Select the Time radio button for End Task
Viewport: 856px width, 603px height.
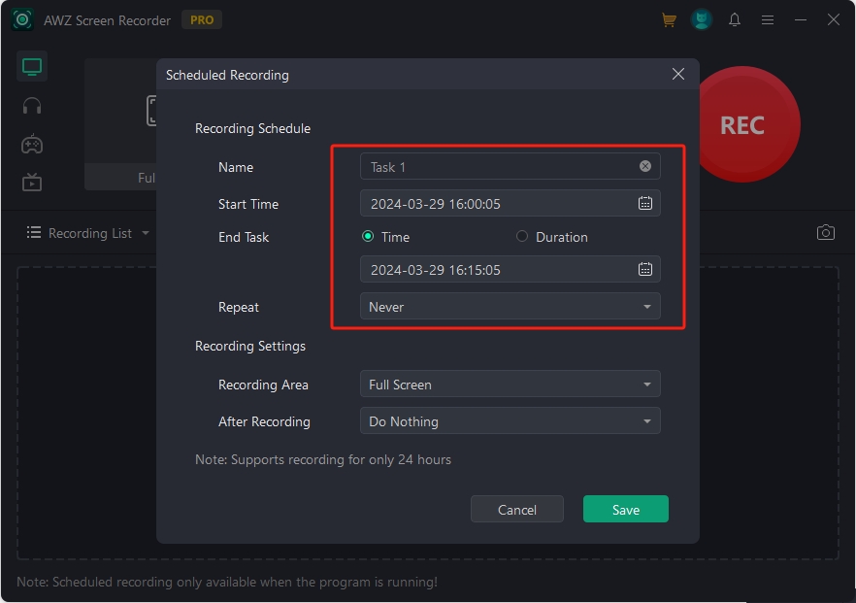click(x=368, y=237)
